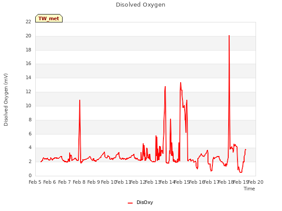Click the Feb 15 peak near 13 mV
282x211 pixels.
pyautogui.click(x=181, y=83)
